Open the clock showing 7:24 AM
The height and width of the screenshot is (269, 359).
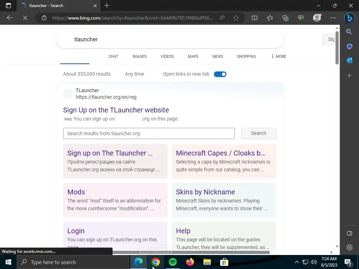click(329, 262)
